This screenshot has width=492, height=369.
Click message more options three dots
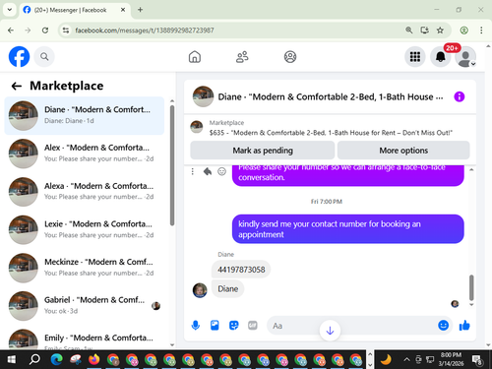click(193, 171)
